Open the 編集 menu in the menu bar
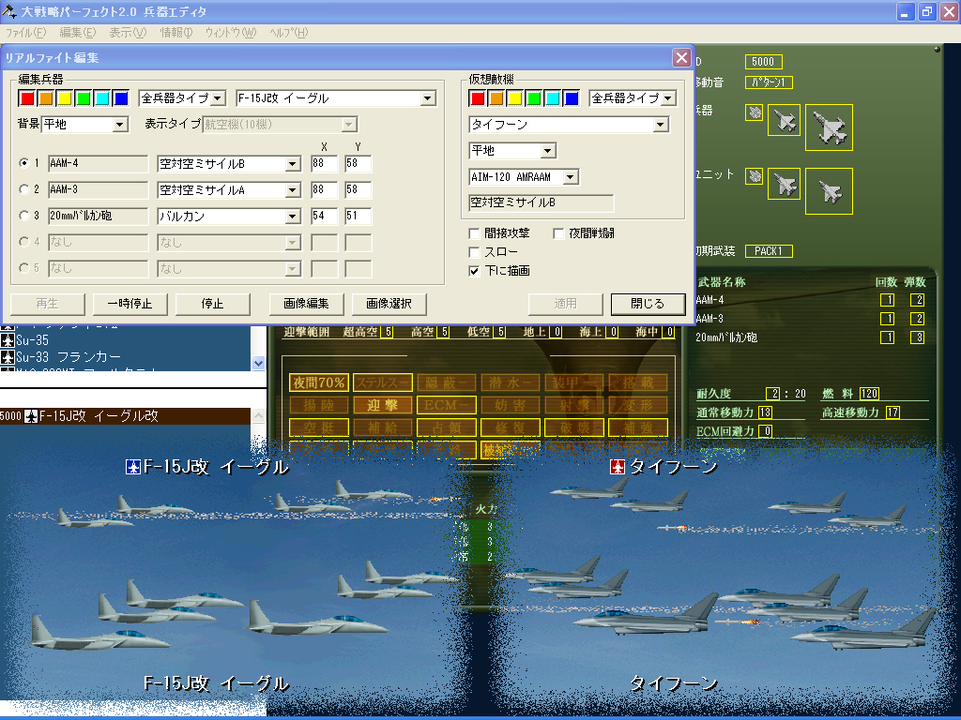 (x=77, y=33)
